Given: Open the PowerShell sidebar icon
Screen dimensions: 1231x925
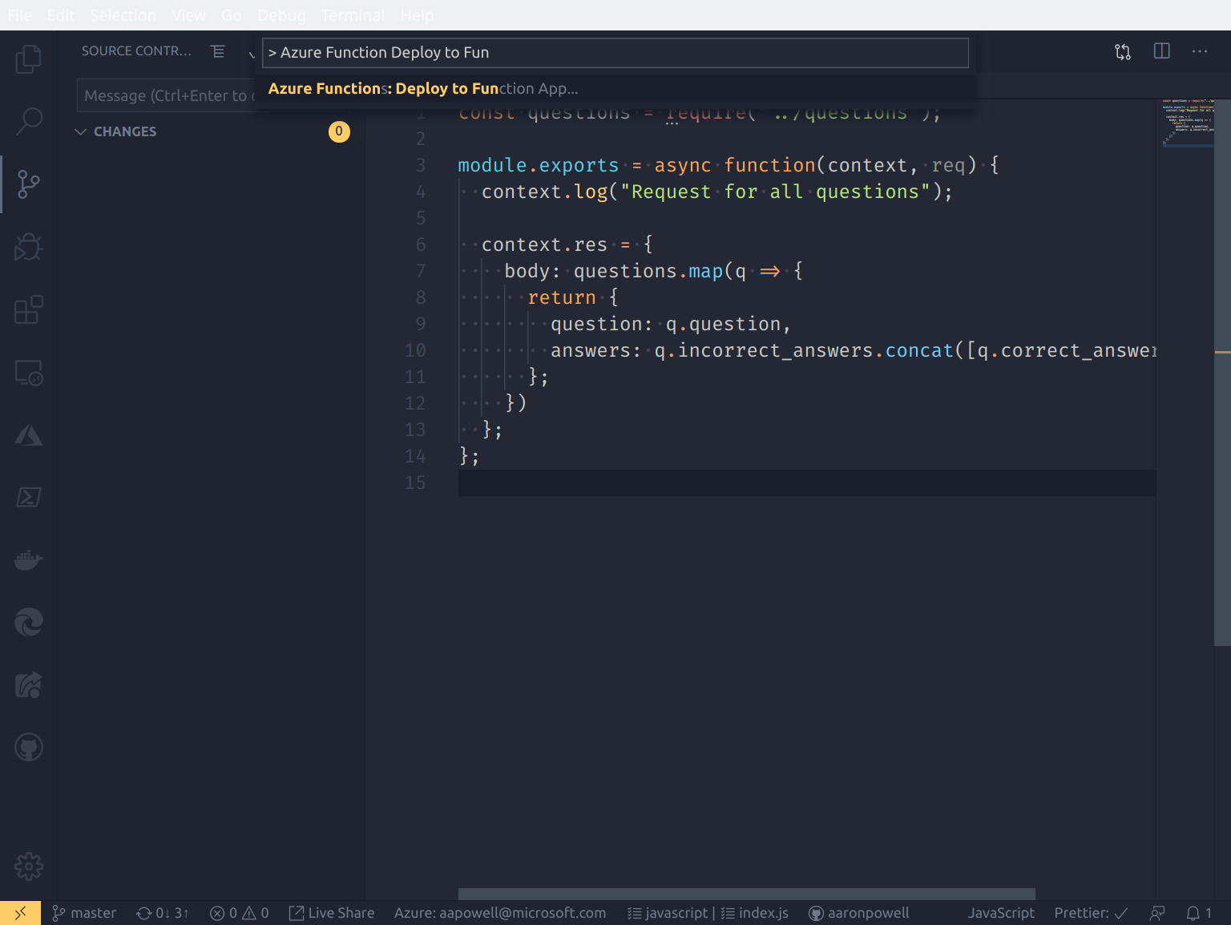Looking at the screenshot, I should (29, 497).
